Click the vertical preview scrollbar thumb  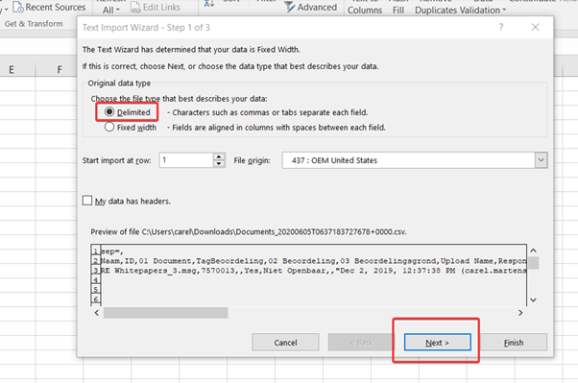tap(534, 263)
